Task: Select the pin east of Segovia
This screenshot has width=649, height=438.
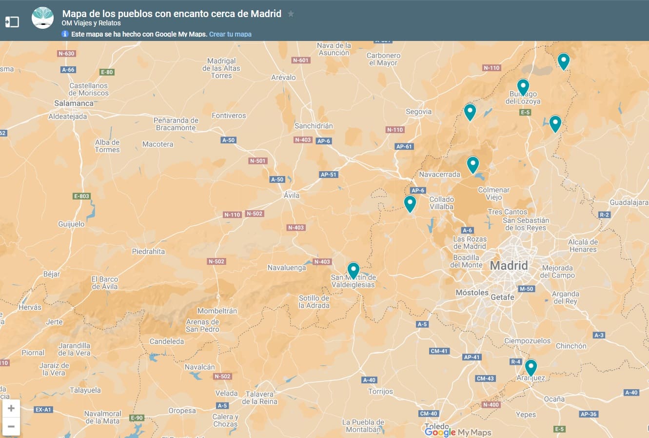Action: tap(470, 112)
